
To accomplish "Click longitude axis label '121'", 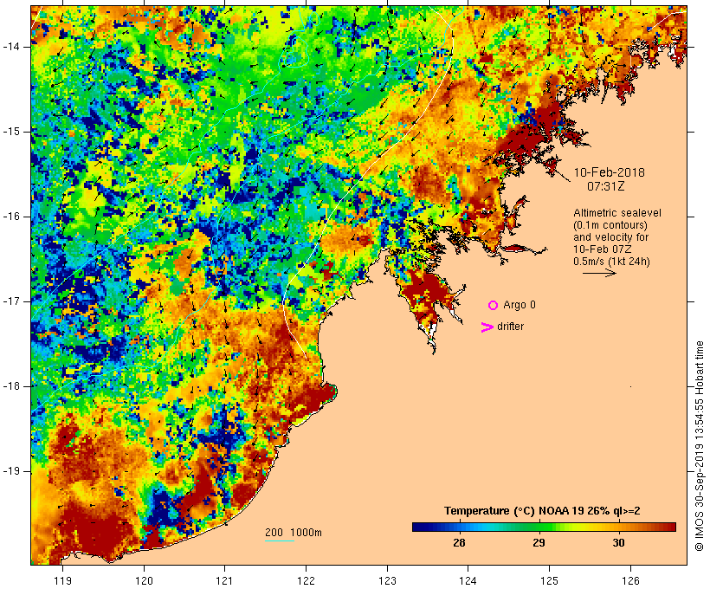I will point(224,580).
